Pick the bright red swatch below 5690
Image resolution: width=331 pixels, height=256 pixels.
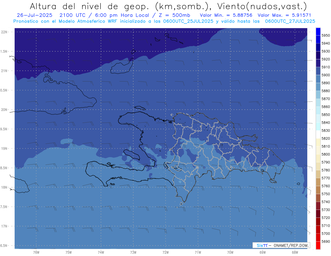(x=318, y=245)
